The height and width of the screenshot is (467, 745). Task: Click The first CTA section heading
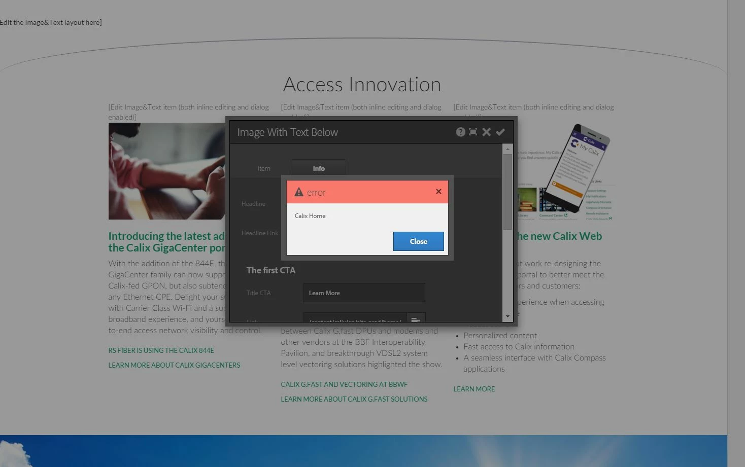point(271,270)
